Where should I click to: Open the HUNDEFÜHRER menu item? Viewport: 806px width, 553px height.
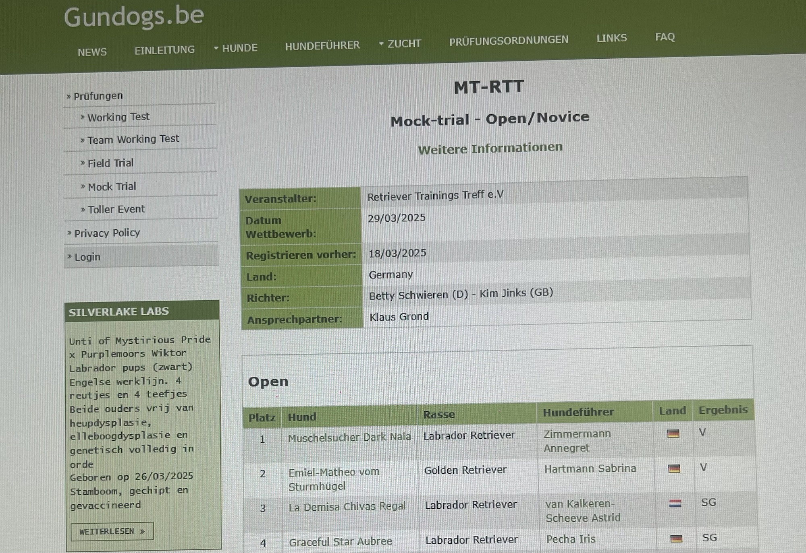tap(322, 46)
